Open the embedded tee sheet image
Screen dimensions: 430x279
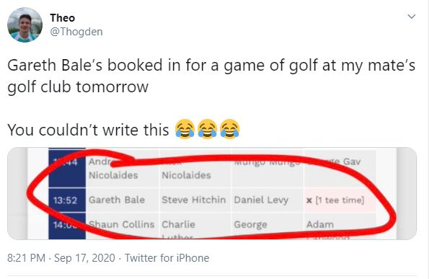click(212, 193)
